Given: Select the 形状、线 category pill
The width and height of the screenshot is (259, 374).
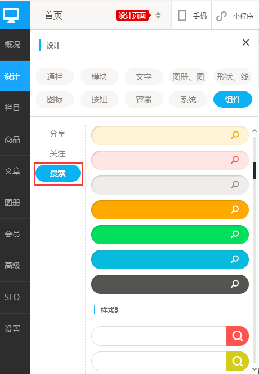Looking at the screenshot, I should pyautogui.click(x=233, y=77).
